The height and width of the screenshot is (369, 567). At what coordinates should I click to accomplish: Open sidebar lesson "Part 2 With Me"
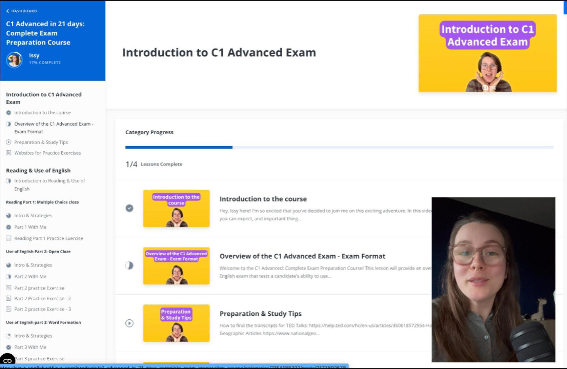coord(30,276)
